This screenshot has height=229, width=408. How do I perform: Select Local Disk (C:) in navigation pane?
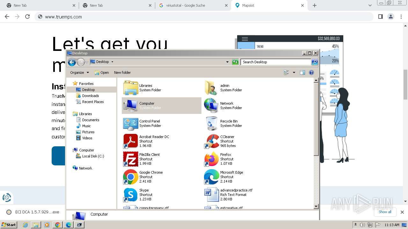coord(93,156)
